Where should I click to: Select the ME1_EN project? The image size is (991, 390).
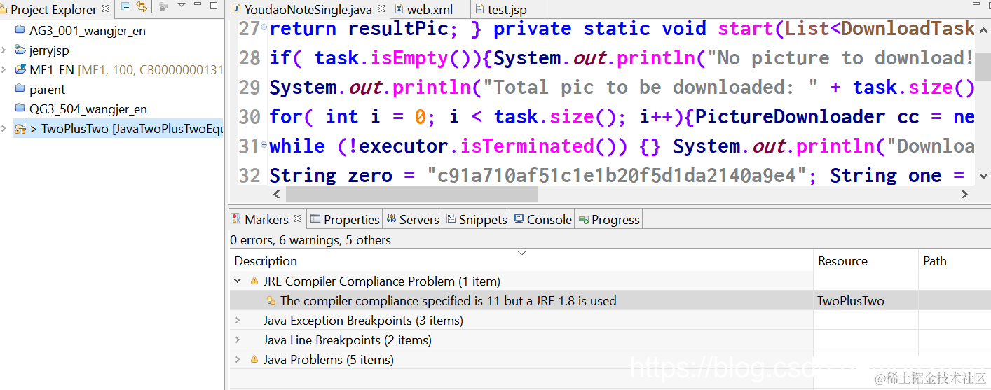click(126, 70)
